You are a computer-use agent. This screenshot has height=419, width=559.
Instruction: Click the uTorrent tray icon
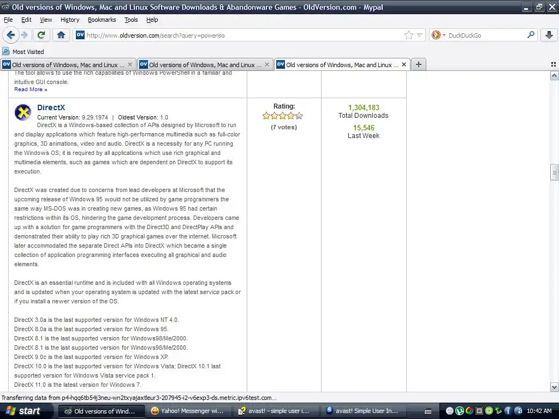tap(460, 411)
